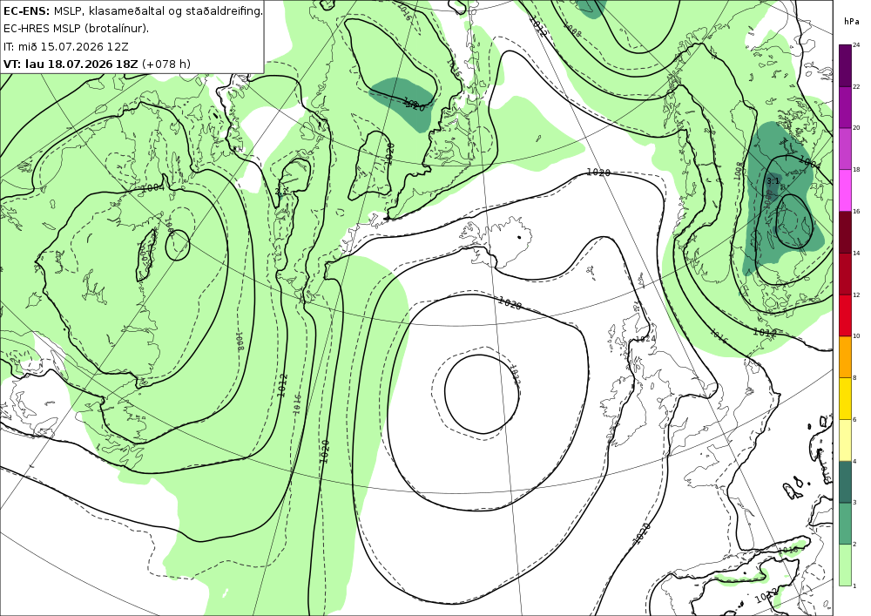This screenshot has height=616, width=871.
Task: Click the 1028 isobar label south of Iceland
Action: coord(510,303)
